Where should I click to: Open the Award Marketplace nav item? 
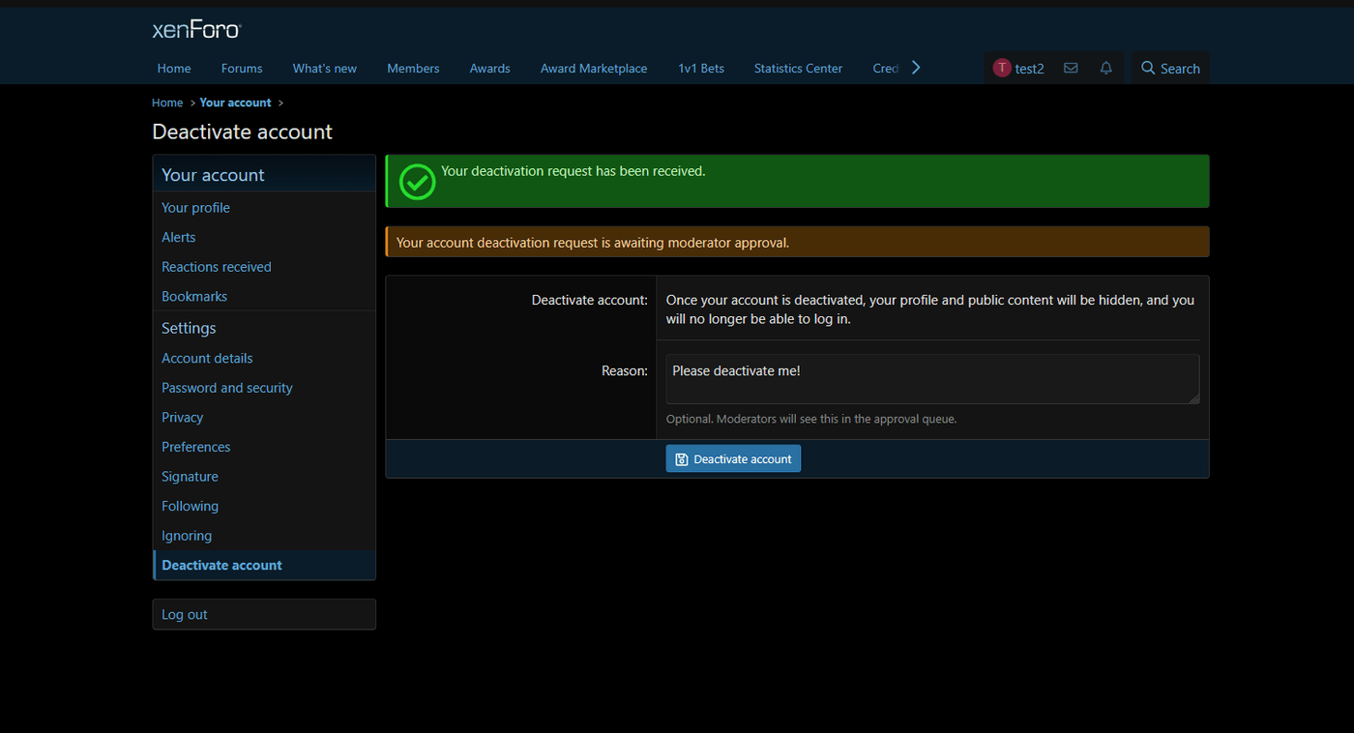point(594,69)
